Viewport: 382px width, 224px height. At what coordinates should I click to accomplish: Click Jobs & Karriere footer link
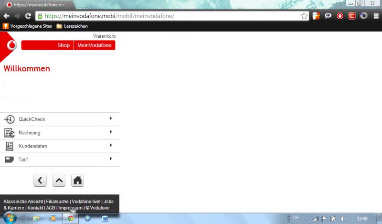point(109,202)
